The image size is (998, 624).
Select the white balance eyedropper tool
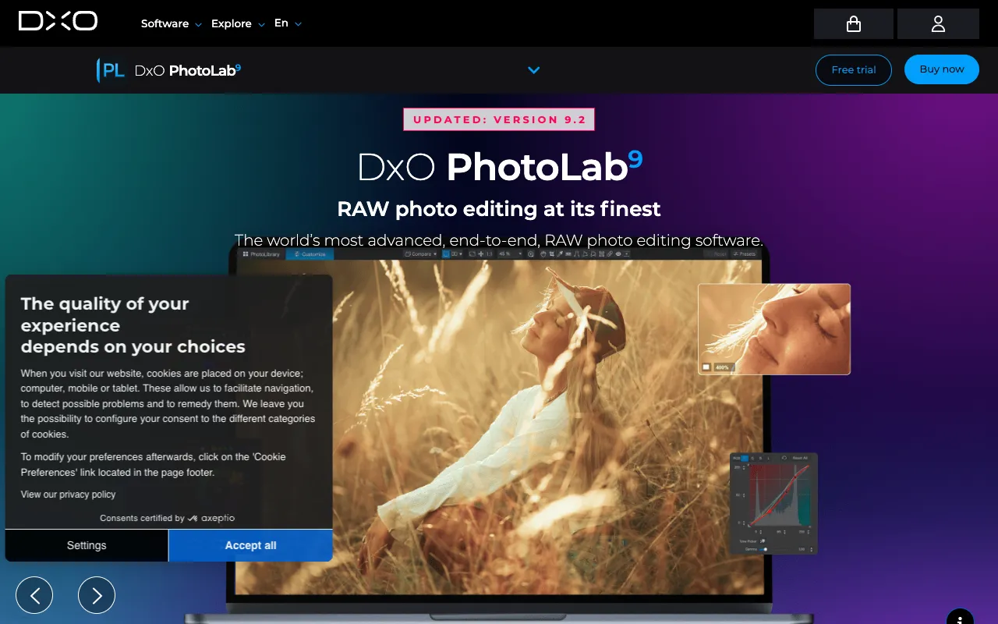(x=561, y=253)
